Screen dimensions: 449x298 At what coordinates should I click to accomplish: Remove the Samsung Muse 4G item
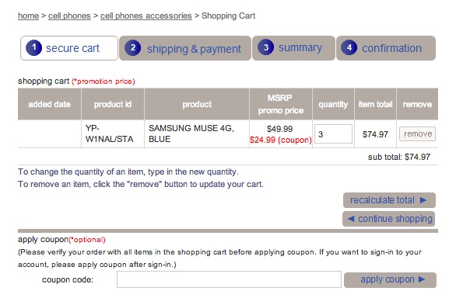(418, 134)
